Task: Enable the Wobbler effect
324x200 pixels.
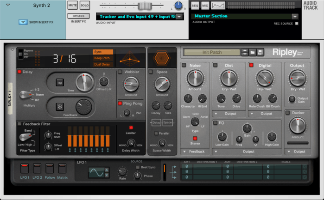Action: (x=120, y=72)
